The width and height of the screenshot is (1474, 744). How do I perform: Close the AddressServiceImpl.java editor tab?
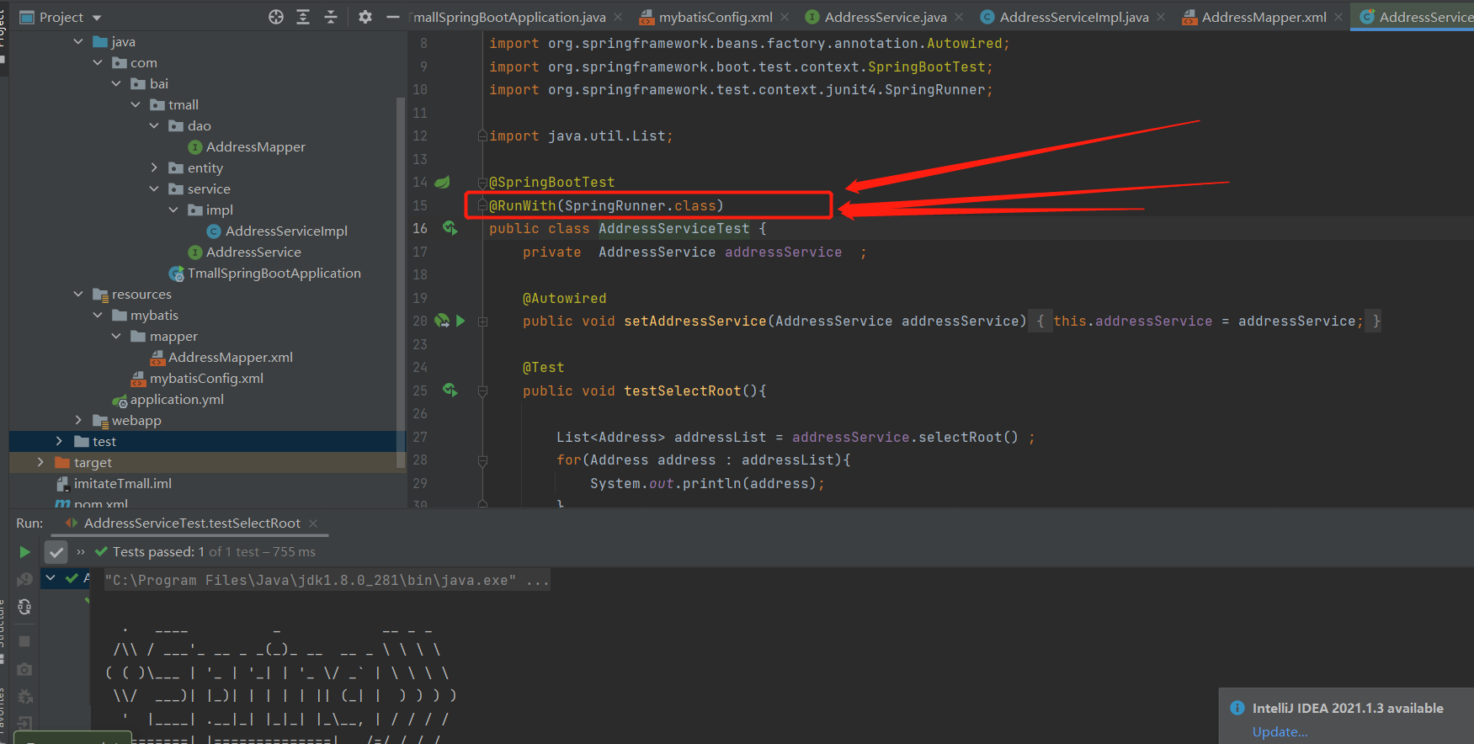[1161, 17]
